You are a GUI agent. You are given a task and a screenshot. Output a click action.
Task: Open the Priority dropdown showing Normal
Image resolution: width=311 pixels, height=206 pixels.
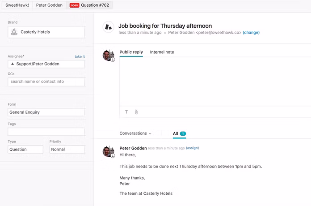coord(67,149)
